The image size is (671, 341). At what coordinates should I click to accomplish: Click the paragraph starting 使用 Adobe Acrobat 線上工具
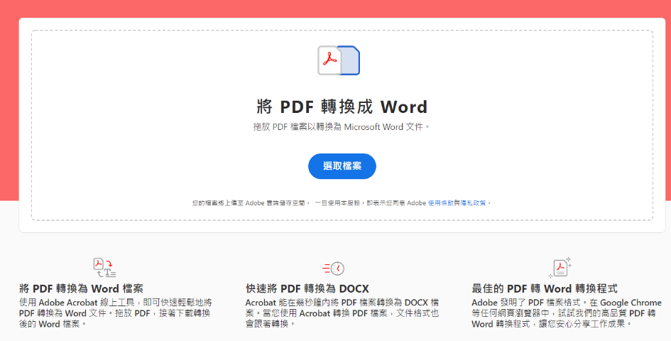[x=116, y=313]
